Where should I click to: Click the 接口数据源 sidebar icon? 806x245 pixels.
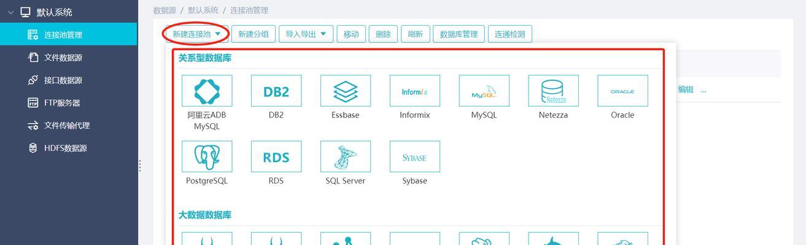(x=33, y=80)
